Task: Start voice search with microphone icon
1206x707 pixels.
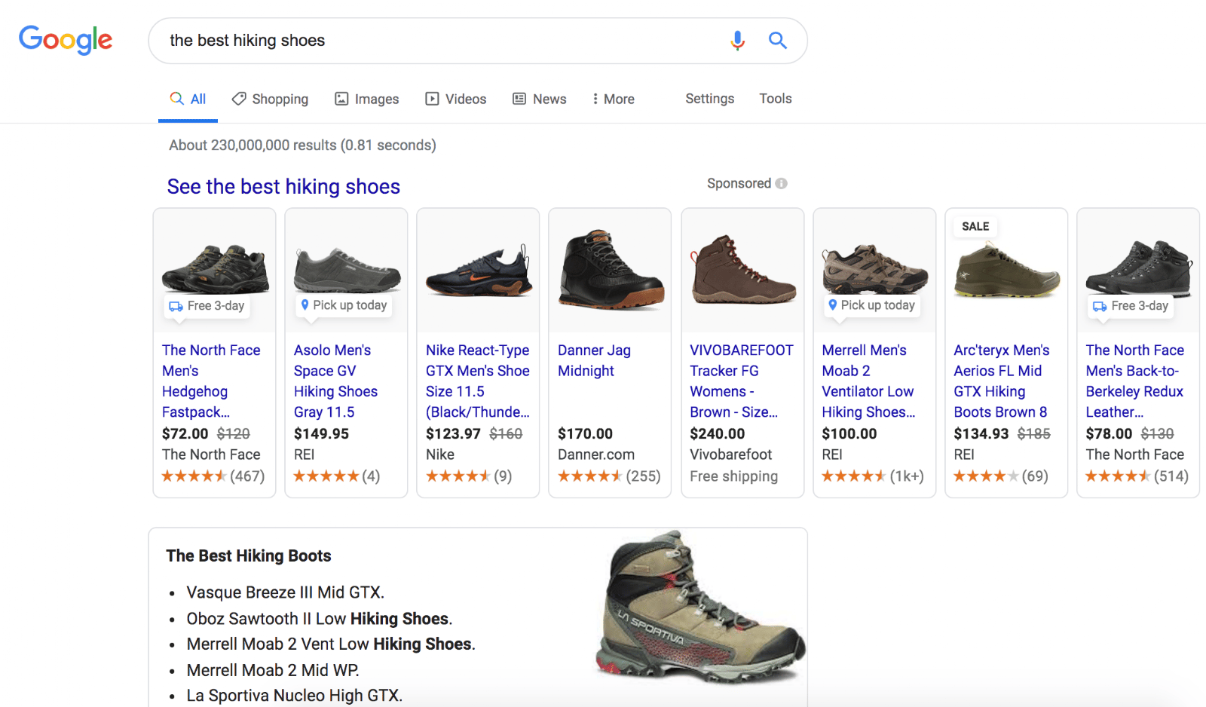Action: coord(737,41)
